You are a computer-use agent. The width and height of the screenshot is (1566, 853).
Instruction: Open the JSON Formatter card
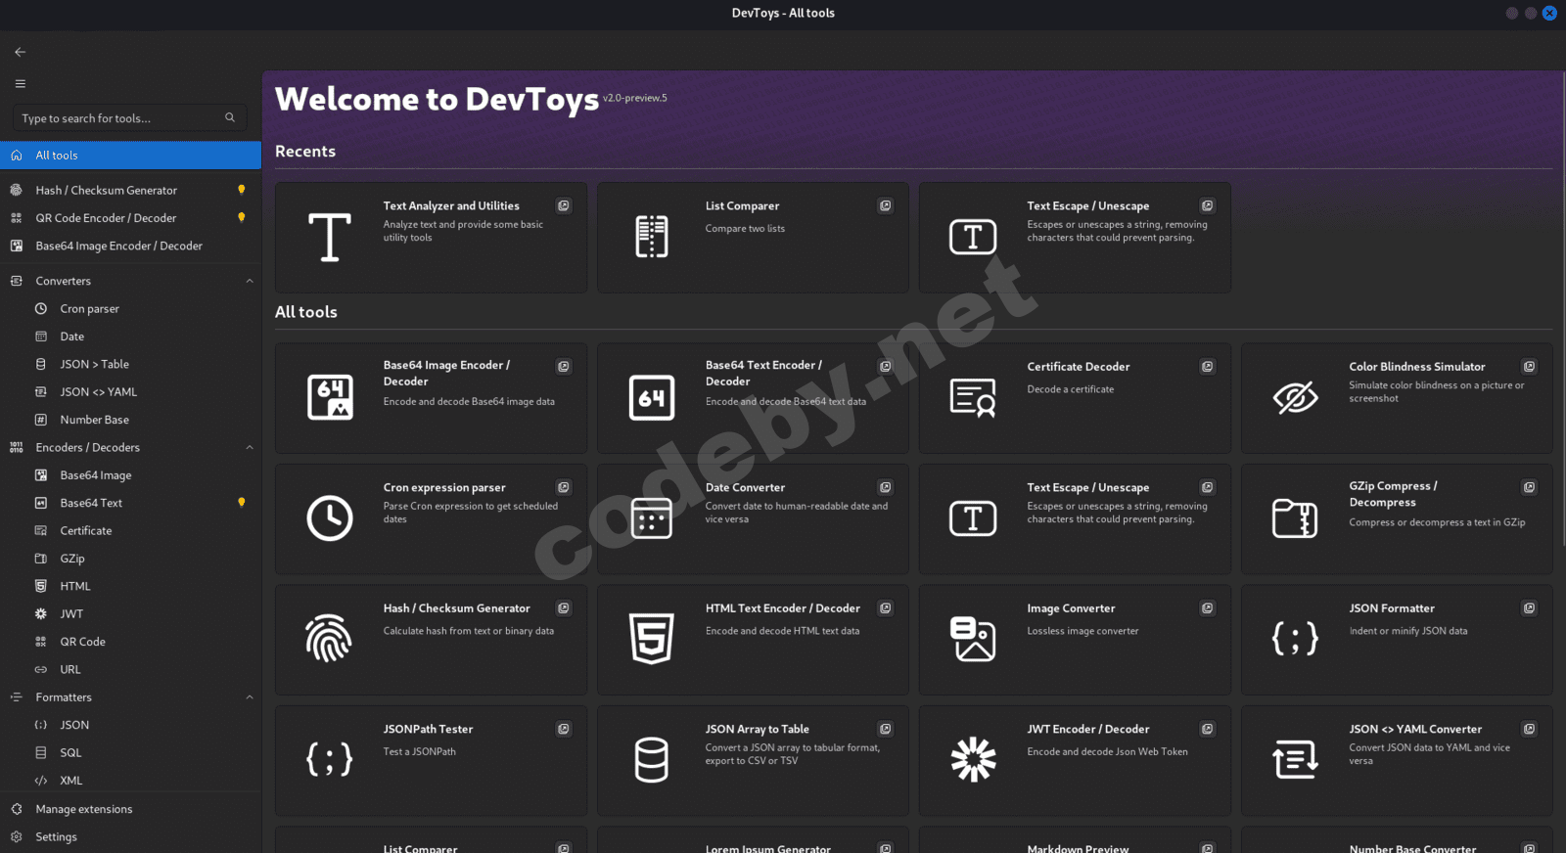(x=1397, y=640)
